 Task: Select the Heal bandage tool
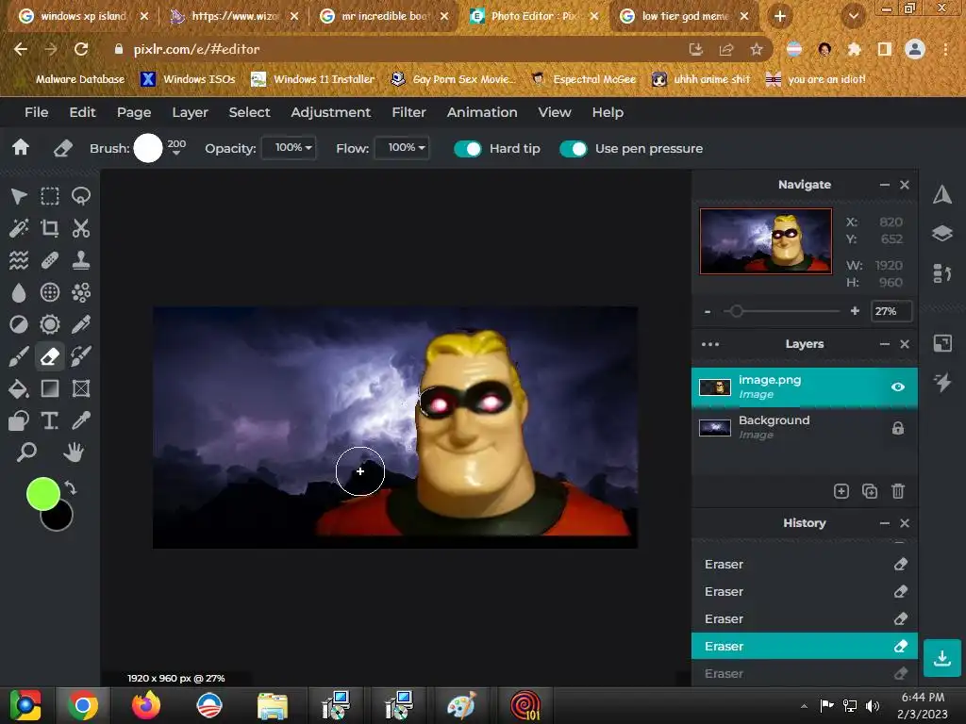tap(50, 260)
